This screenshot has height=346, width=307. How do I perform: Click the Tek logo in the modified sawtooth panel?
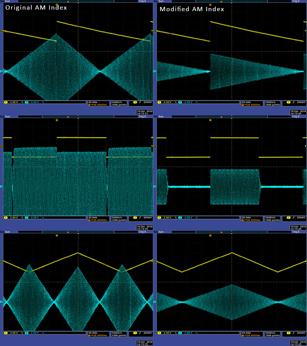pos(155,2)
